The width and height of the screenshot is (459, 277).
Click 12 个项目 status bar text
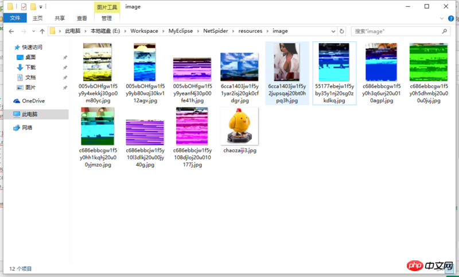(21, 269)
